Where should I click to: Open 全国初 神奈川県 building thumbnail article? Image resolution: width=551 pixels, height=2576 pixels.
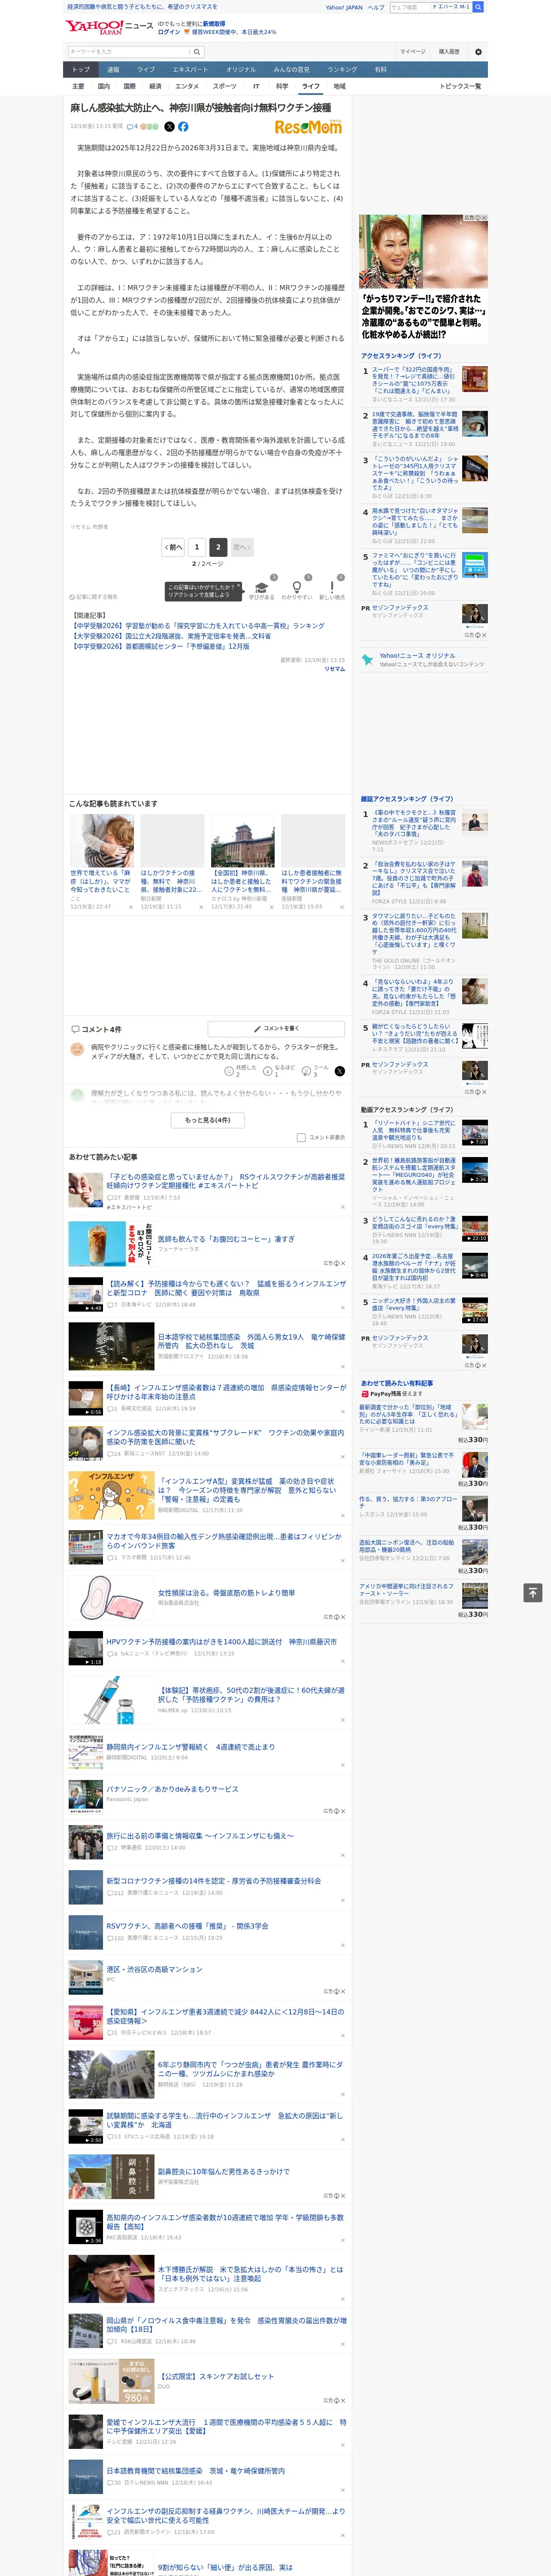pyautogui.click(x=242, y=840)
